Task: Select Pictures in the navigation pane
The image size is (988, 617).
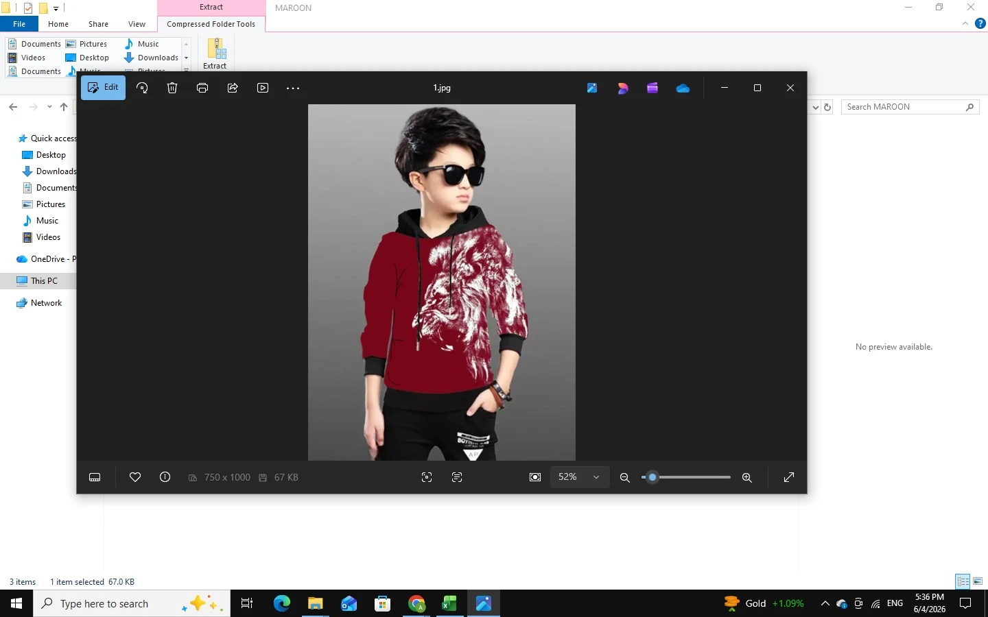Action: pyautogui.click(x=44, y=204)
